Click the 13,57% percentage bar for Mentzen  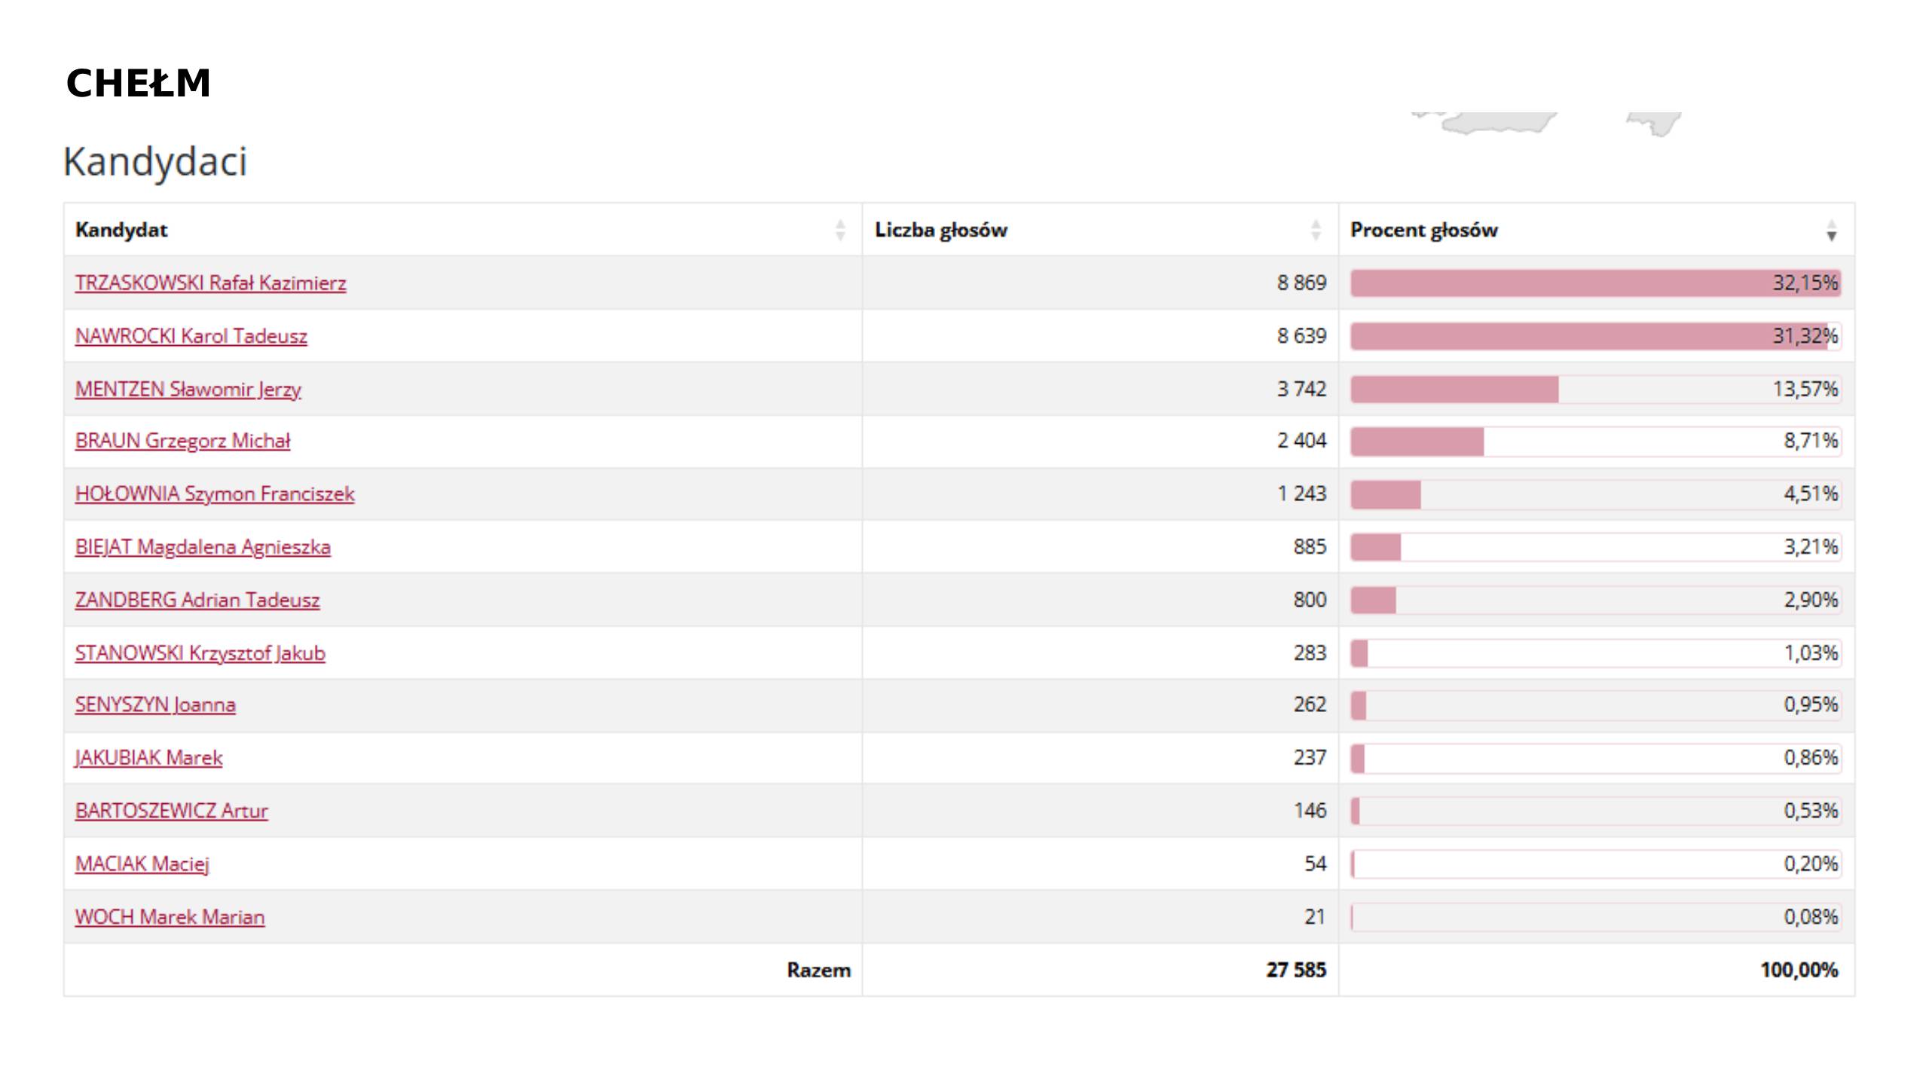[1594, 390]
